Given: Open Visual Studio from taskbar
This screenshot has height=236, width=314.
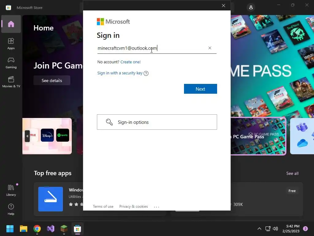Looking at the screenshot, I should click(x=51, y=229).
